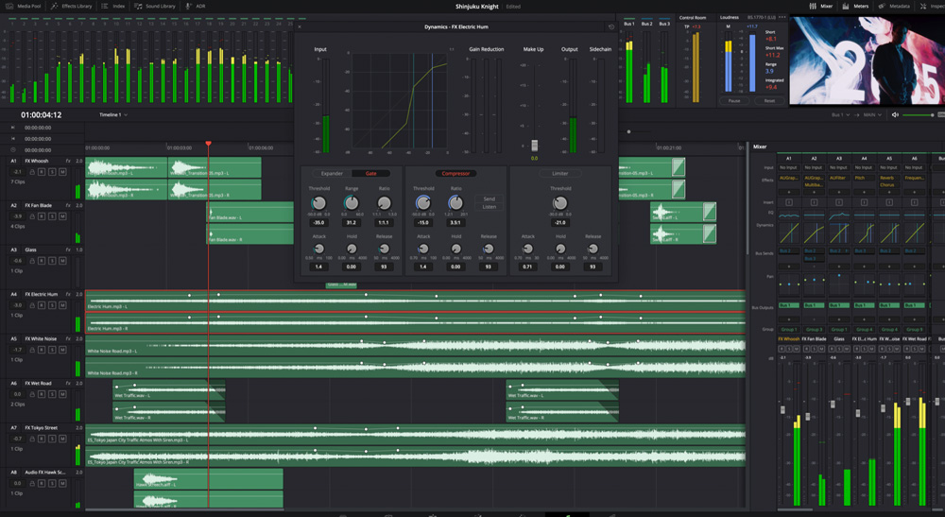Mute track A6 FX Wet Road with M

62,394
